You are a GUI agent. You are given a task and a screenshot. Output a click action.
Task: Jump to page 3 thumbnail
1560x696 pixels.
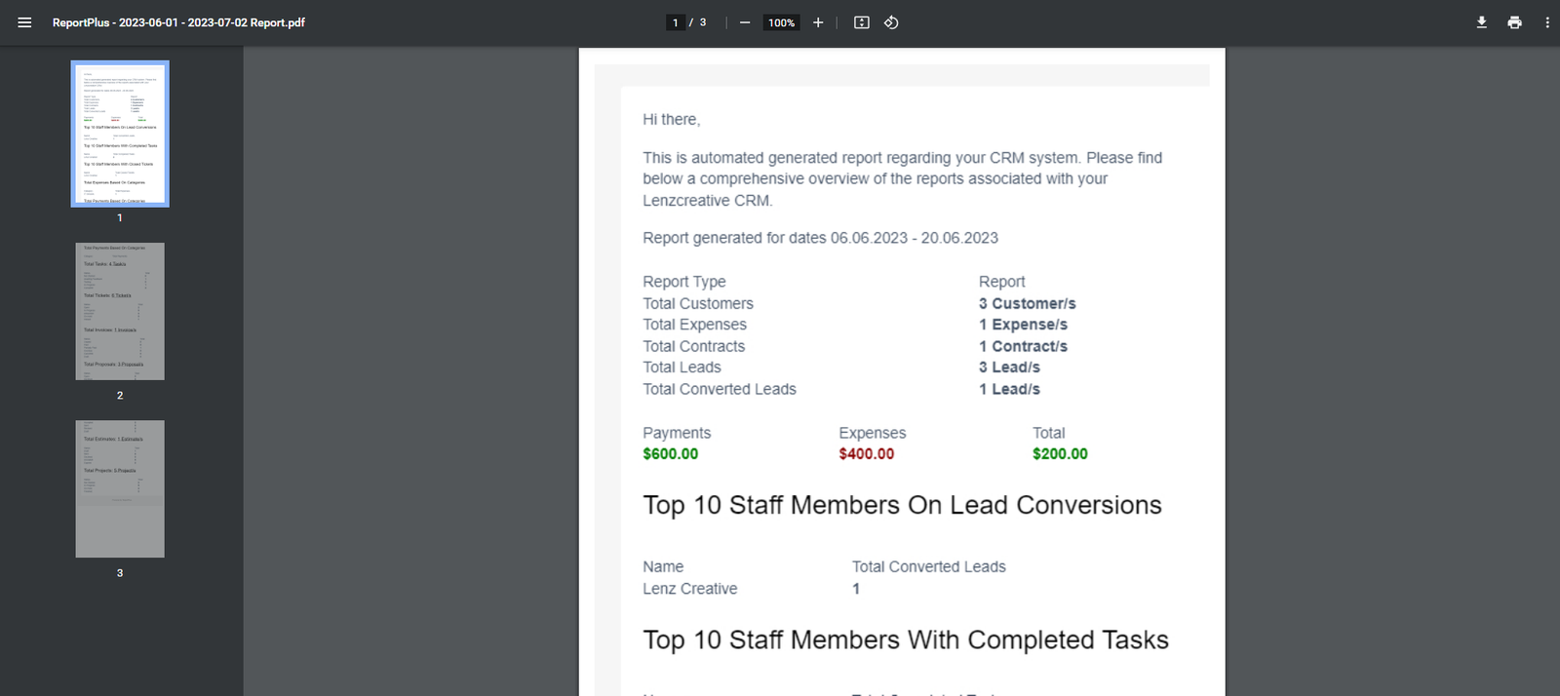point(120,488)
